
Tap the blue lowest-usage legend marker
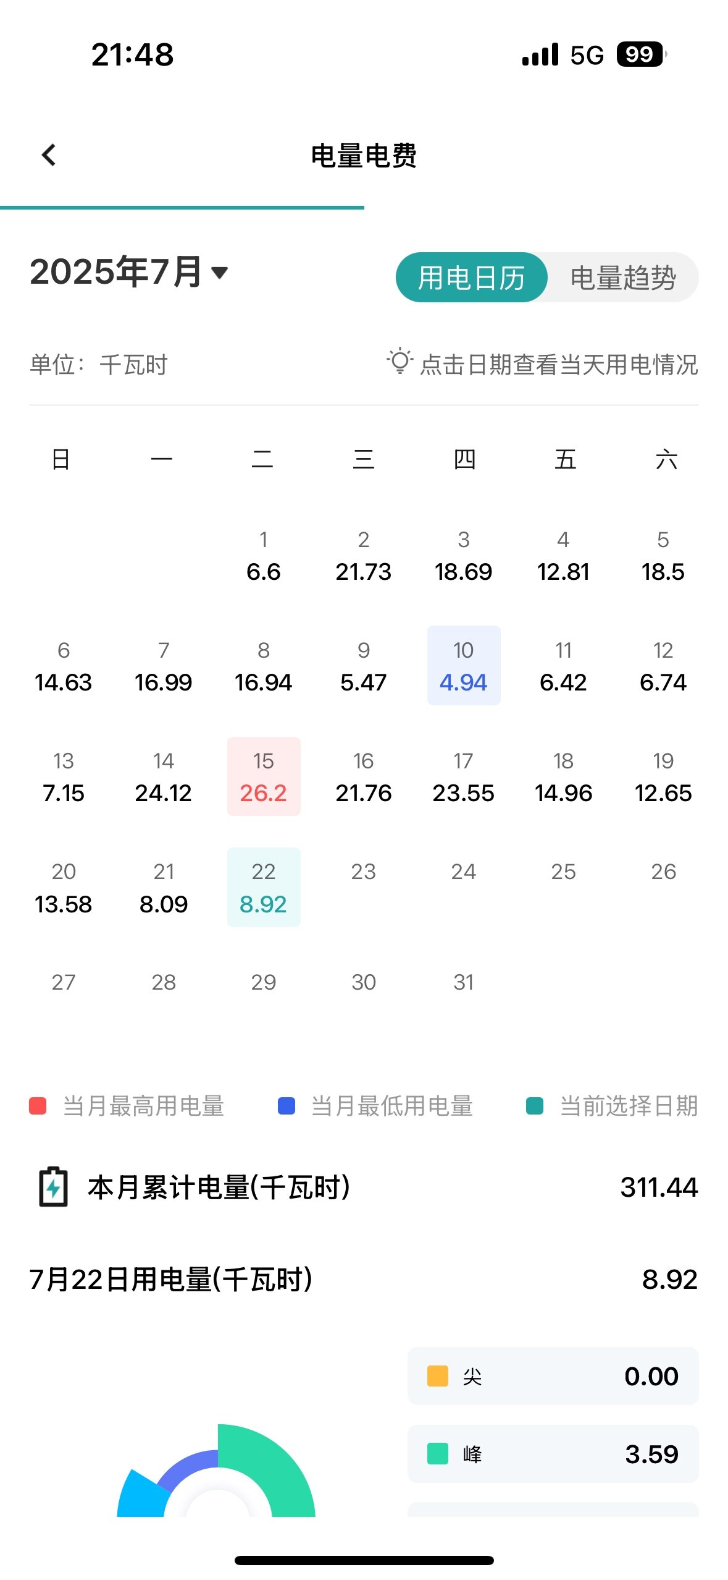click(287, 1106)
